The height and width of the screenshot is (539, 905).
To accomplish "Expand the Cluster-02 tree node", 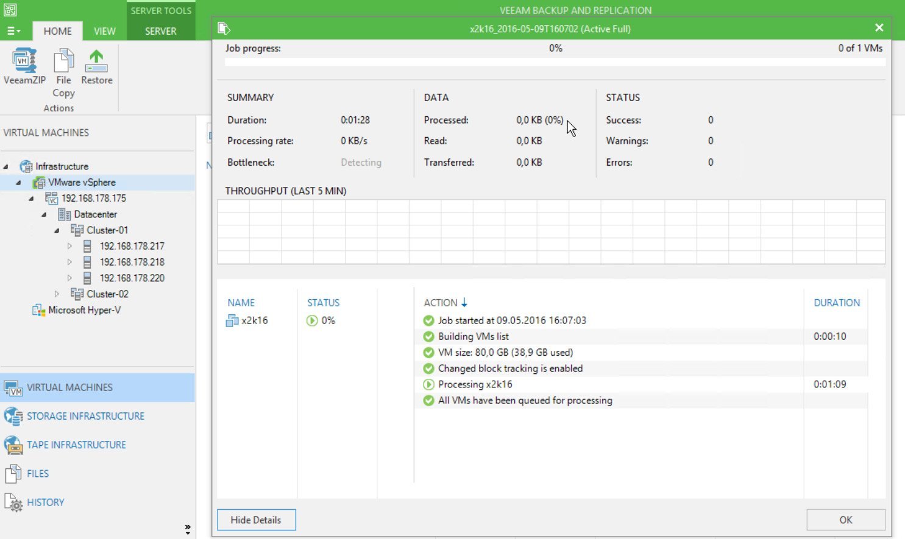I will [57, 294].
